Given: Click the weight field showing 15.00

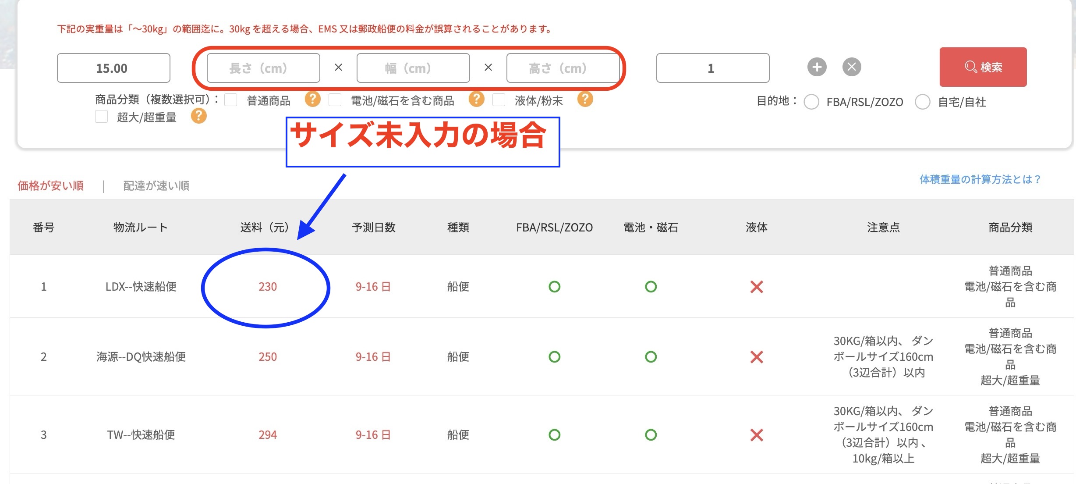Looking at the screenshot, I should [x=113, y=68].
